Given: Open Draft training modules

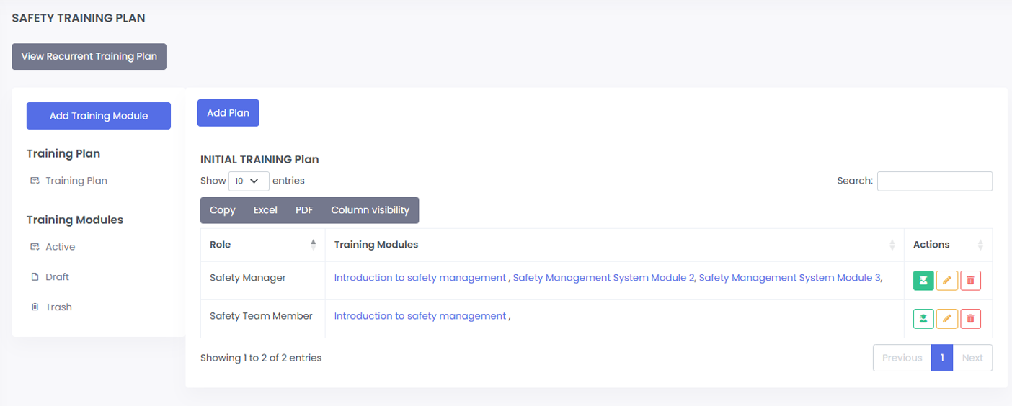Looking at the screenshot, I should [57, 277].
